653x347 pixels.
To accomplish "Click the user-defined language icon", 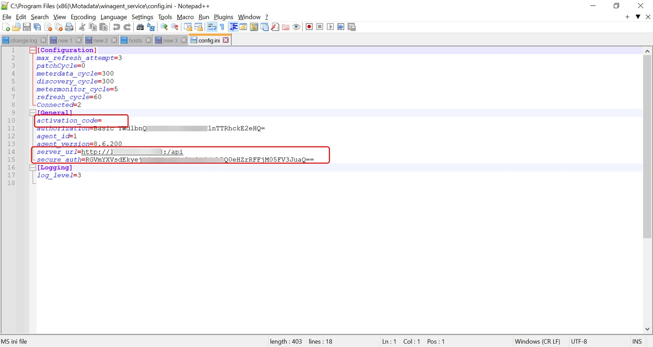I will click(243, 27).
